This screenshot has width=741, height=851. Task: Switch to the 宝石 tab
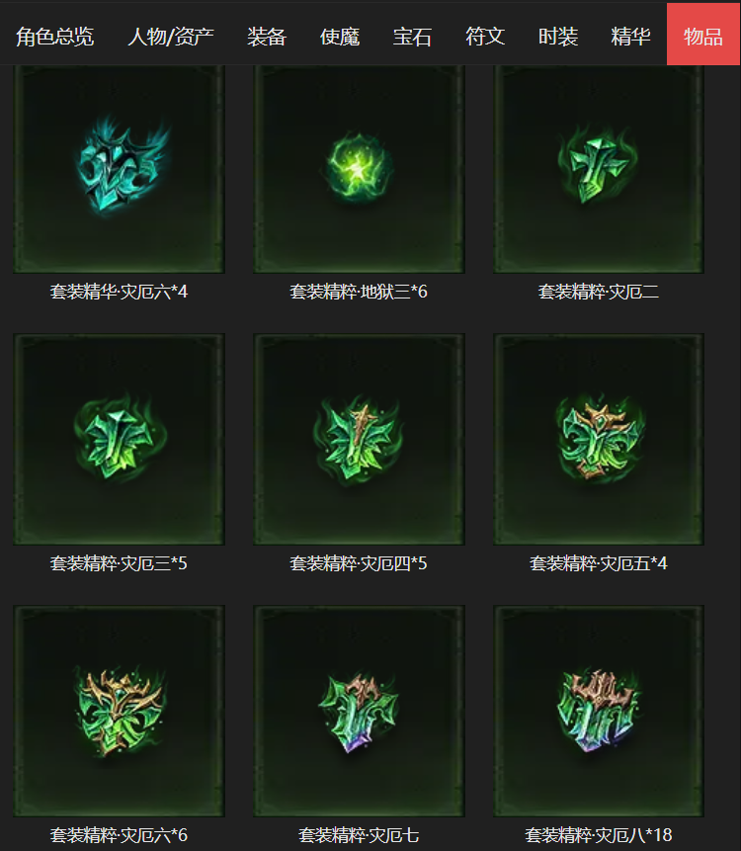(x=412, y=37)
